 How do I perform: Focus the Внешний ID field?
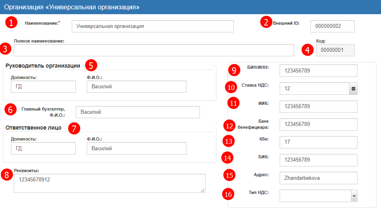point(332,26)
